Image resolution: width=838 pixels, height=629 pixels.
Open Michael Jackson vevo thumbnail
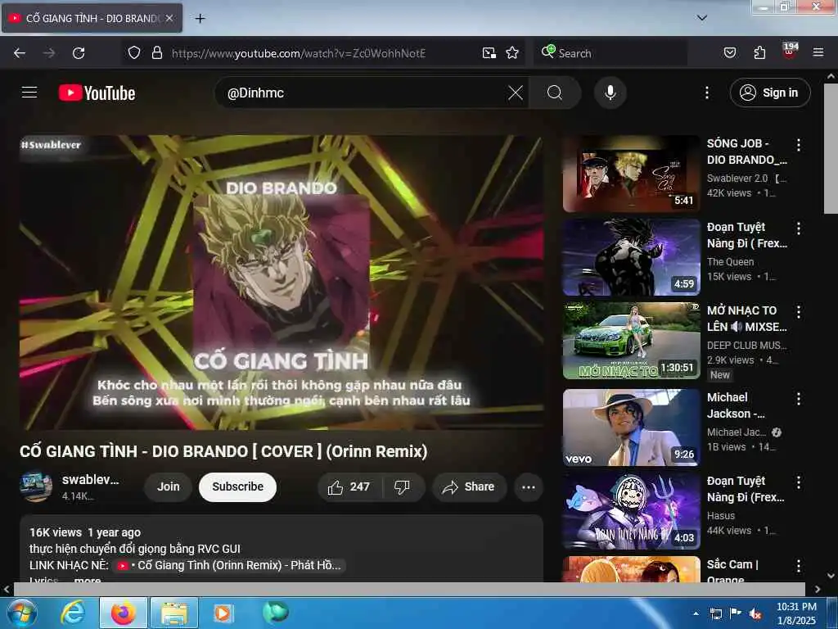click(x=631, y=428)
